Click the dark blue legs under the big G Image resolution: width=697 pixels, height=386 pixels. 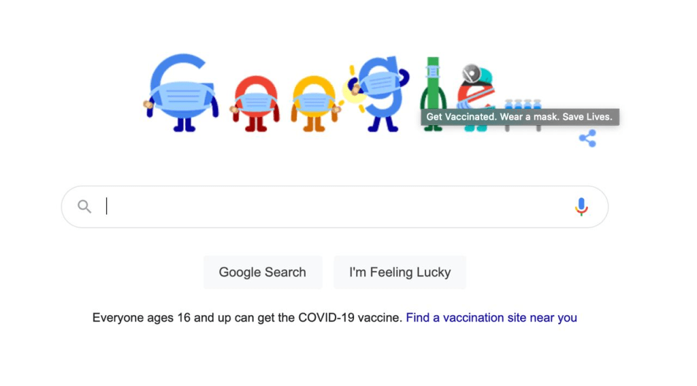[x=184, y=124]
